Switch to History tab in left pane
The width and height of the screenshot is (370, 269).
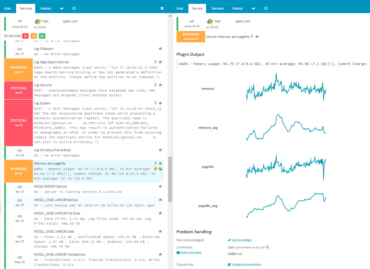(46, 8)
